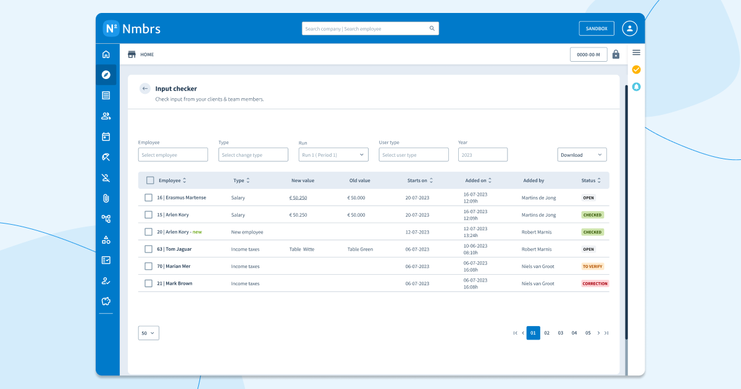The image size is (741, 389).
Task: Check the box for 20 | Arlen Kory new
Action: coord(148,232)
